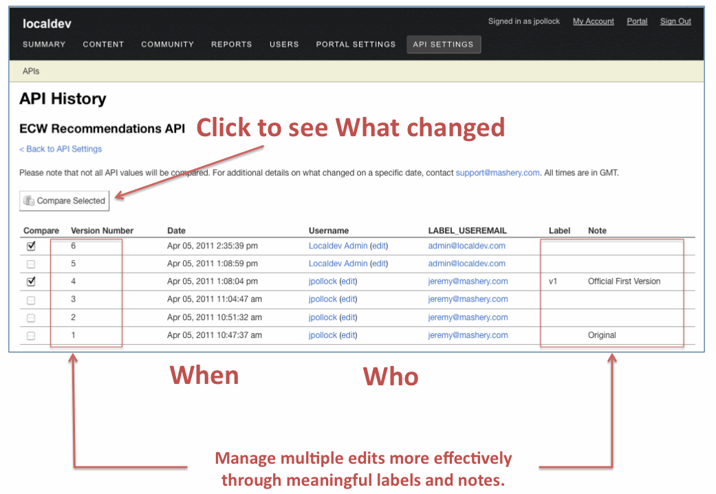716x494 pixels.
Task: Click the date Apr 05, 2011 1:08:59 pm
Action: click(213, 264)
